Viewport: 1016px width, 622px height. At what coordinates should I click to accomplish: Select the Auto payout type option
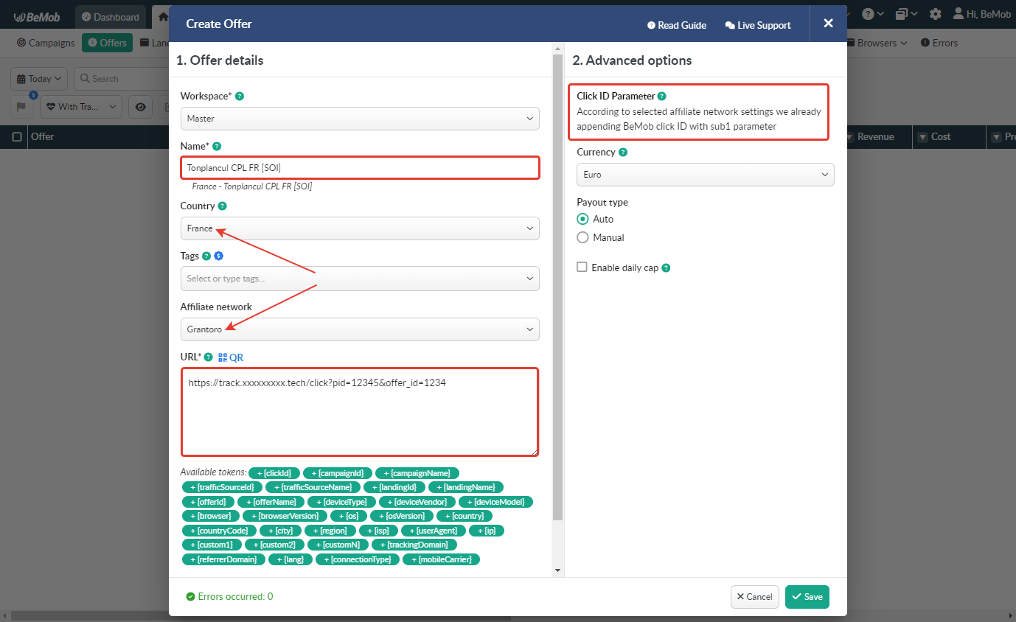pyautogui.click(x=581, y=219)
